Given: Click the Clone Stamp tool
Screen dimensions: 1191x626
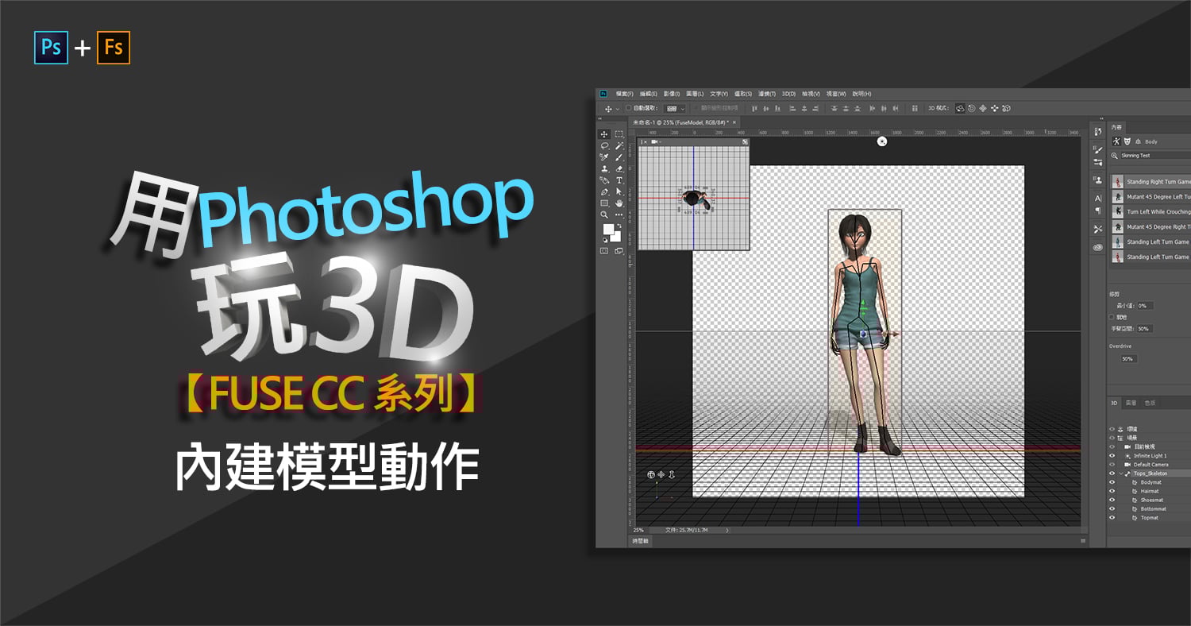Looking at the screenshot, I should 604,169.
